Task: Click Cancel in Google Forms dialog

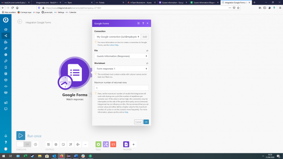Action: click(x=138, y=122)
